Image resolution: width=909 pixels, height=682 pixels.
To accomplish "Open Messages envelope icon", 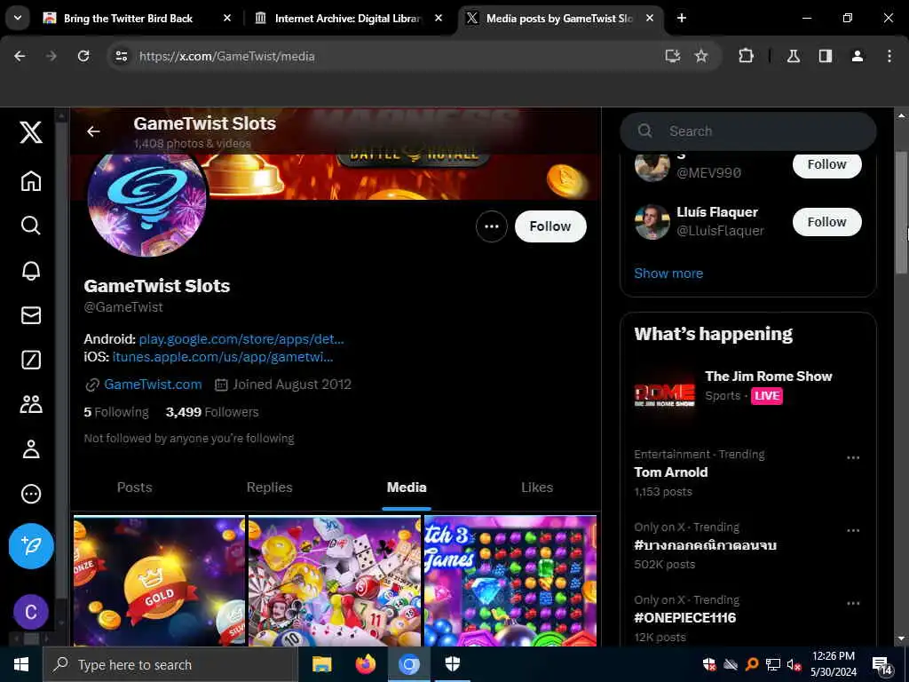I will pyautogui.click(x=31, y=315).
